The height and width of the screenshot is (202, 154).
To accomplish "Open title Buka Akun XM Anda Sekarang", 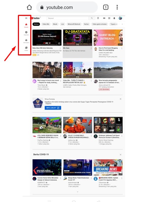I will coord(43,48).
